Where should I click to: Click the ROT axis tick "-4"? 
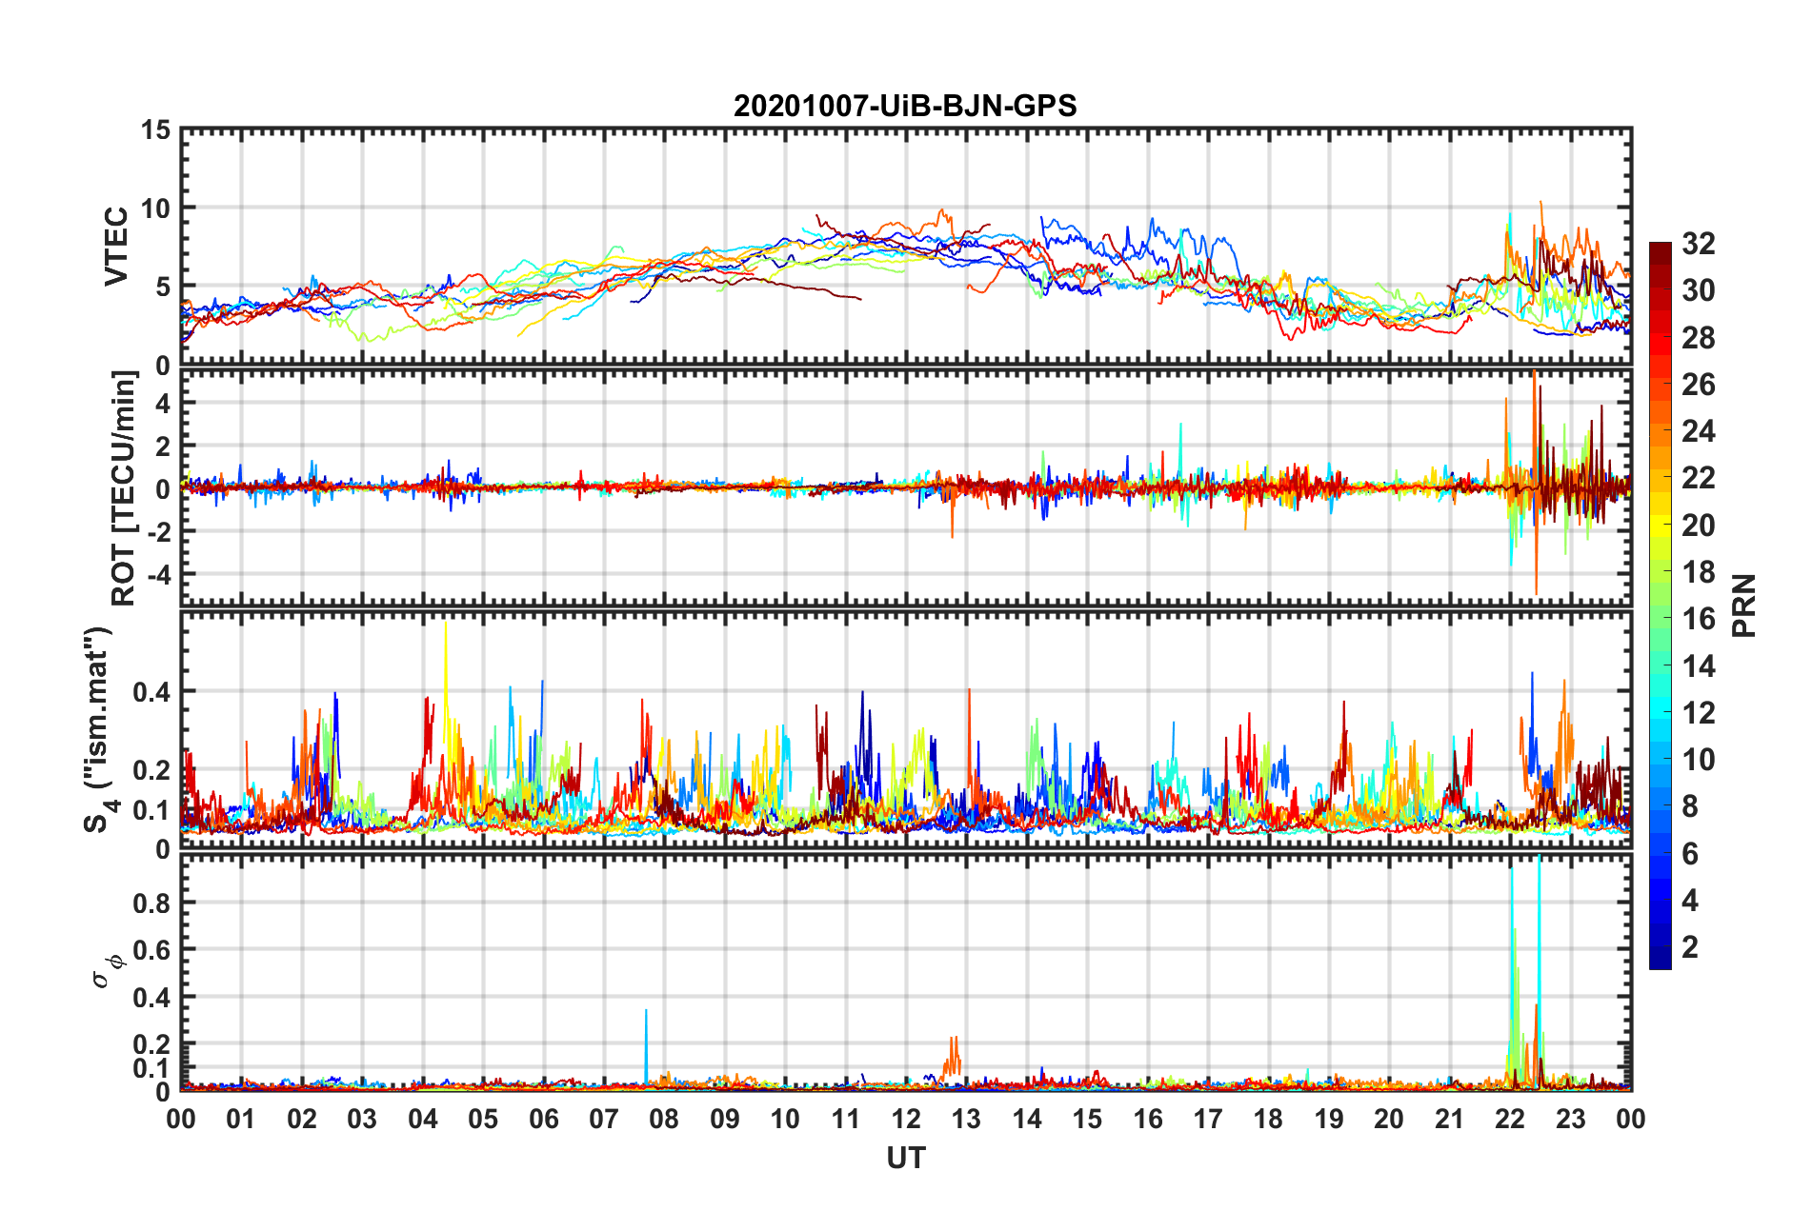click(x=157, y=574)
